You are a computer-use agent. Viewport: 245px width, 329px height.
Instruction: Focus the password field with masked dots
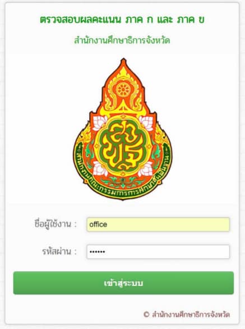tap(158, 252)
